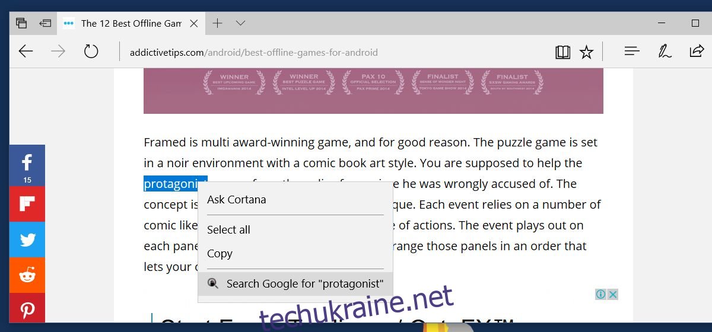Open the Hub menu icon
This screenshot has height=332, width=712.
click(x=632, y=52)
